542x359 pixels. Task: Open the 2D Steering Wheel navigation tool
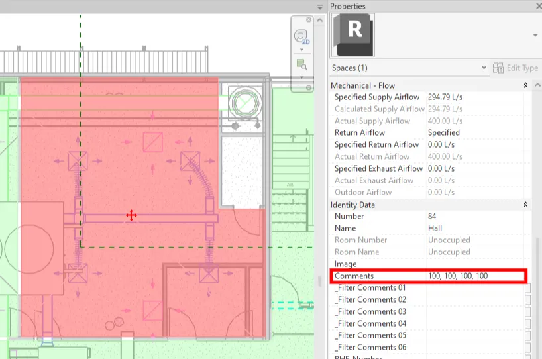coord(302,36)
